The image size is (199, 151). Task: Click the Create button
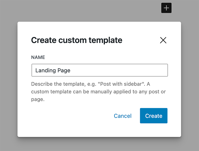(x=154, y=116)
